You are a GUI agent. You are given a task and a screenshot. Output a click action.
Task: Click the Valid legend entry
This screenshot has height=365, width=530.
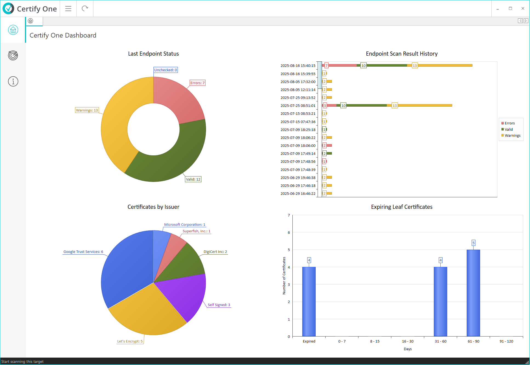pyautogui.click(x=509, y=129)
